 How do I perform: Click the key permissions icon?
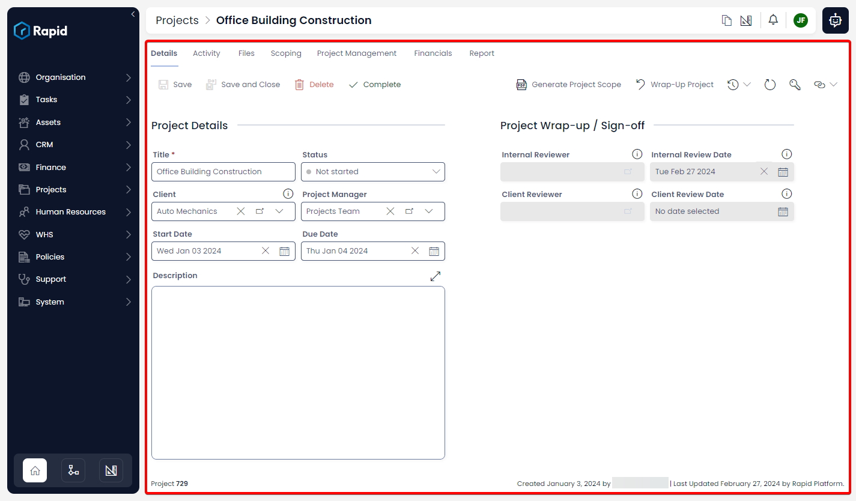click(795, 85)
